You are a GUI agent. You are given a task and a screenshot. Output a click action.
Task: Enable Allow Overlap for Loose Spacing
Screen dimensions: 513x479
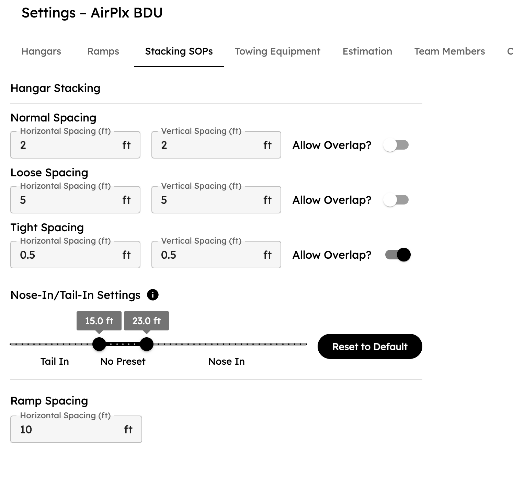click(396, 200)
